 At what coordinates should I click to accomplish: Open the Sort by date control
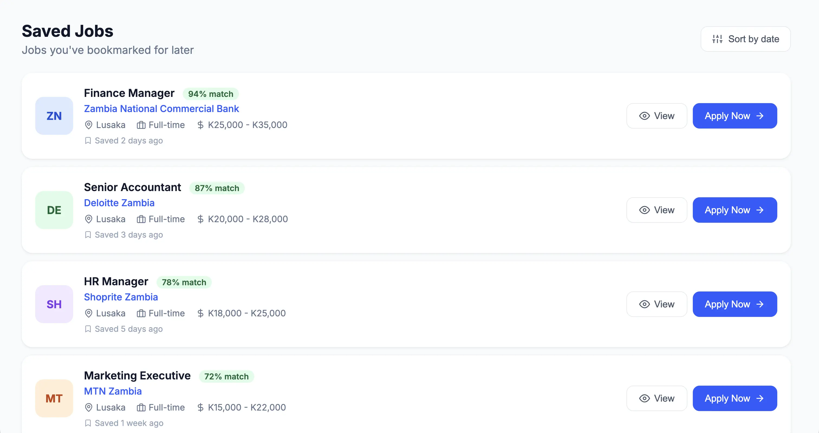coord(745,39)
